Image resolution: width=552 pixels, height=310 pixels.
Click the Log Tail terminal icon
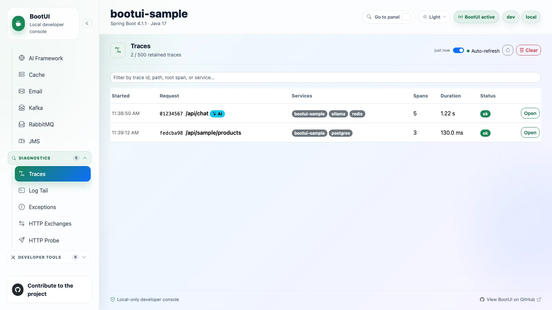pyautogui.click(x=22, y=190)
